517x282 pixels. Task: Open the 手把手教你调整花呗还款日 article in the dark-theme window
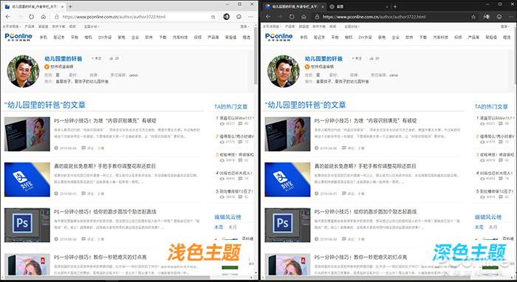tap(365, 166)
